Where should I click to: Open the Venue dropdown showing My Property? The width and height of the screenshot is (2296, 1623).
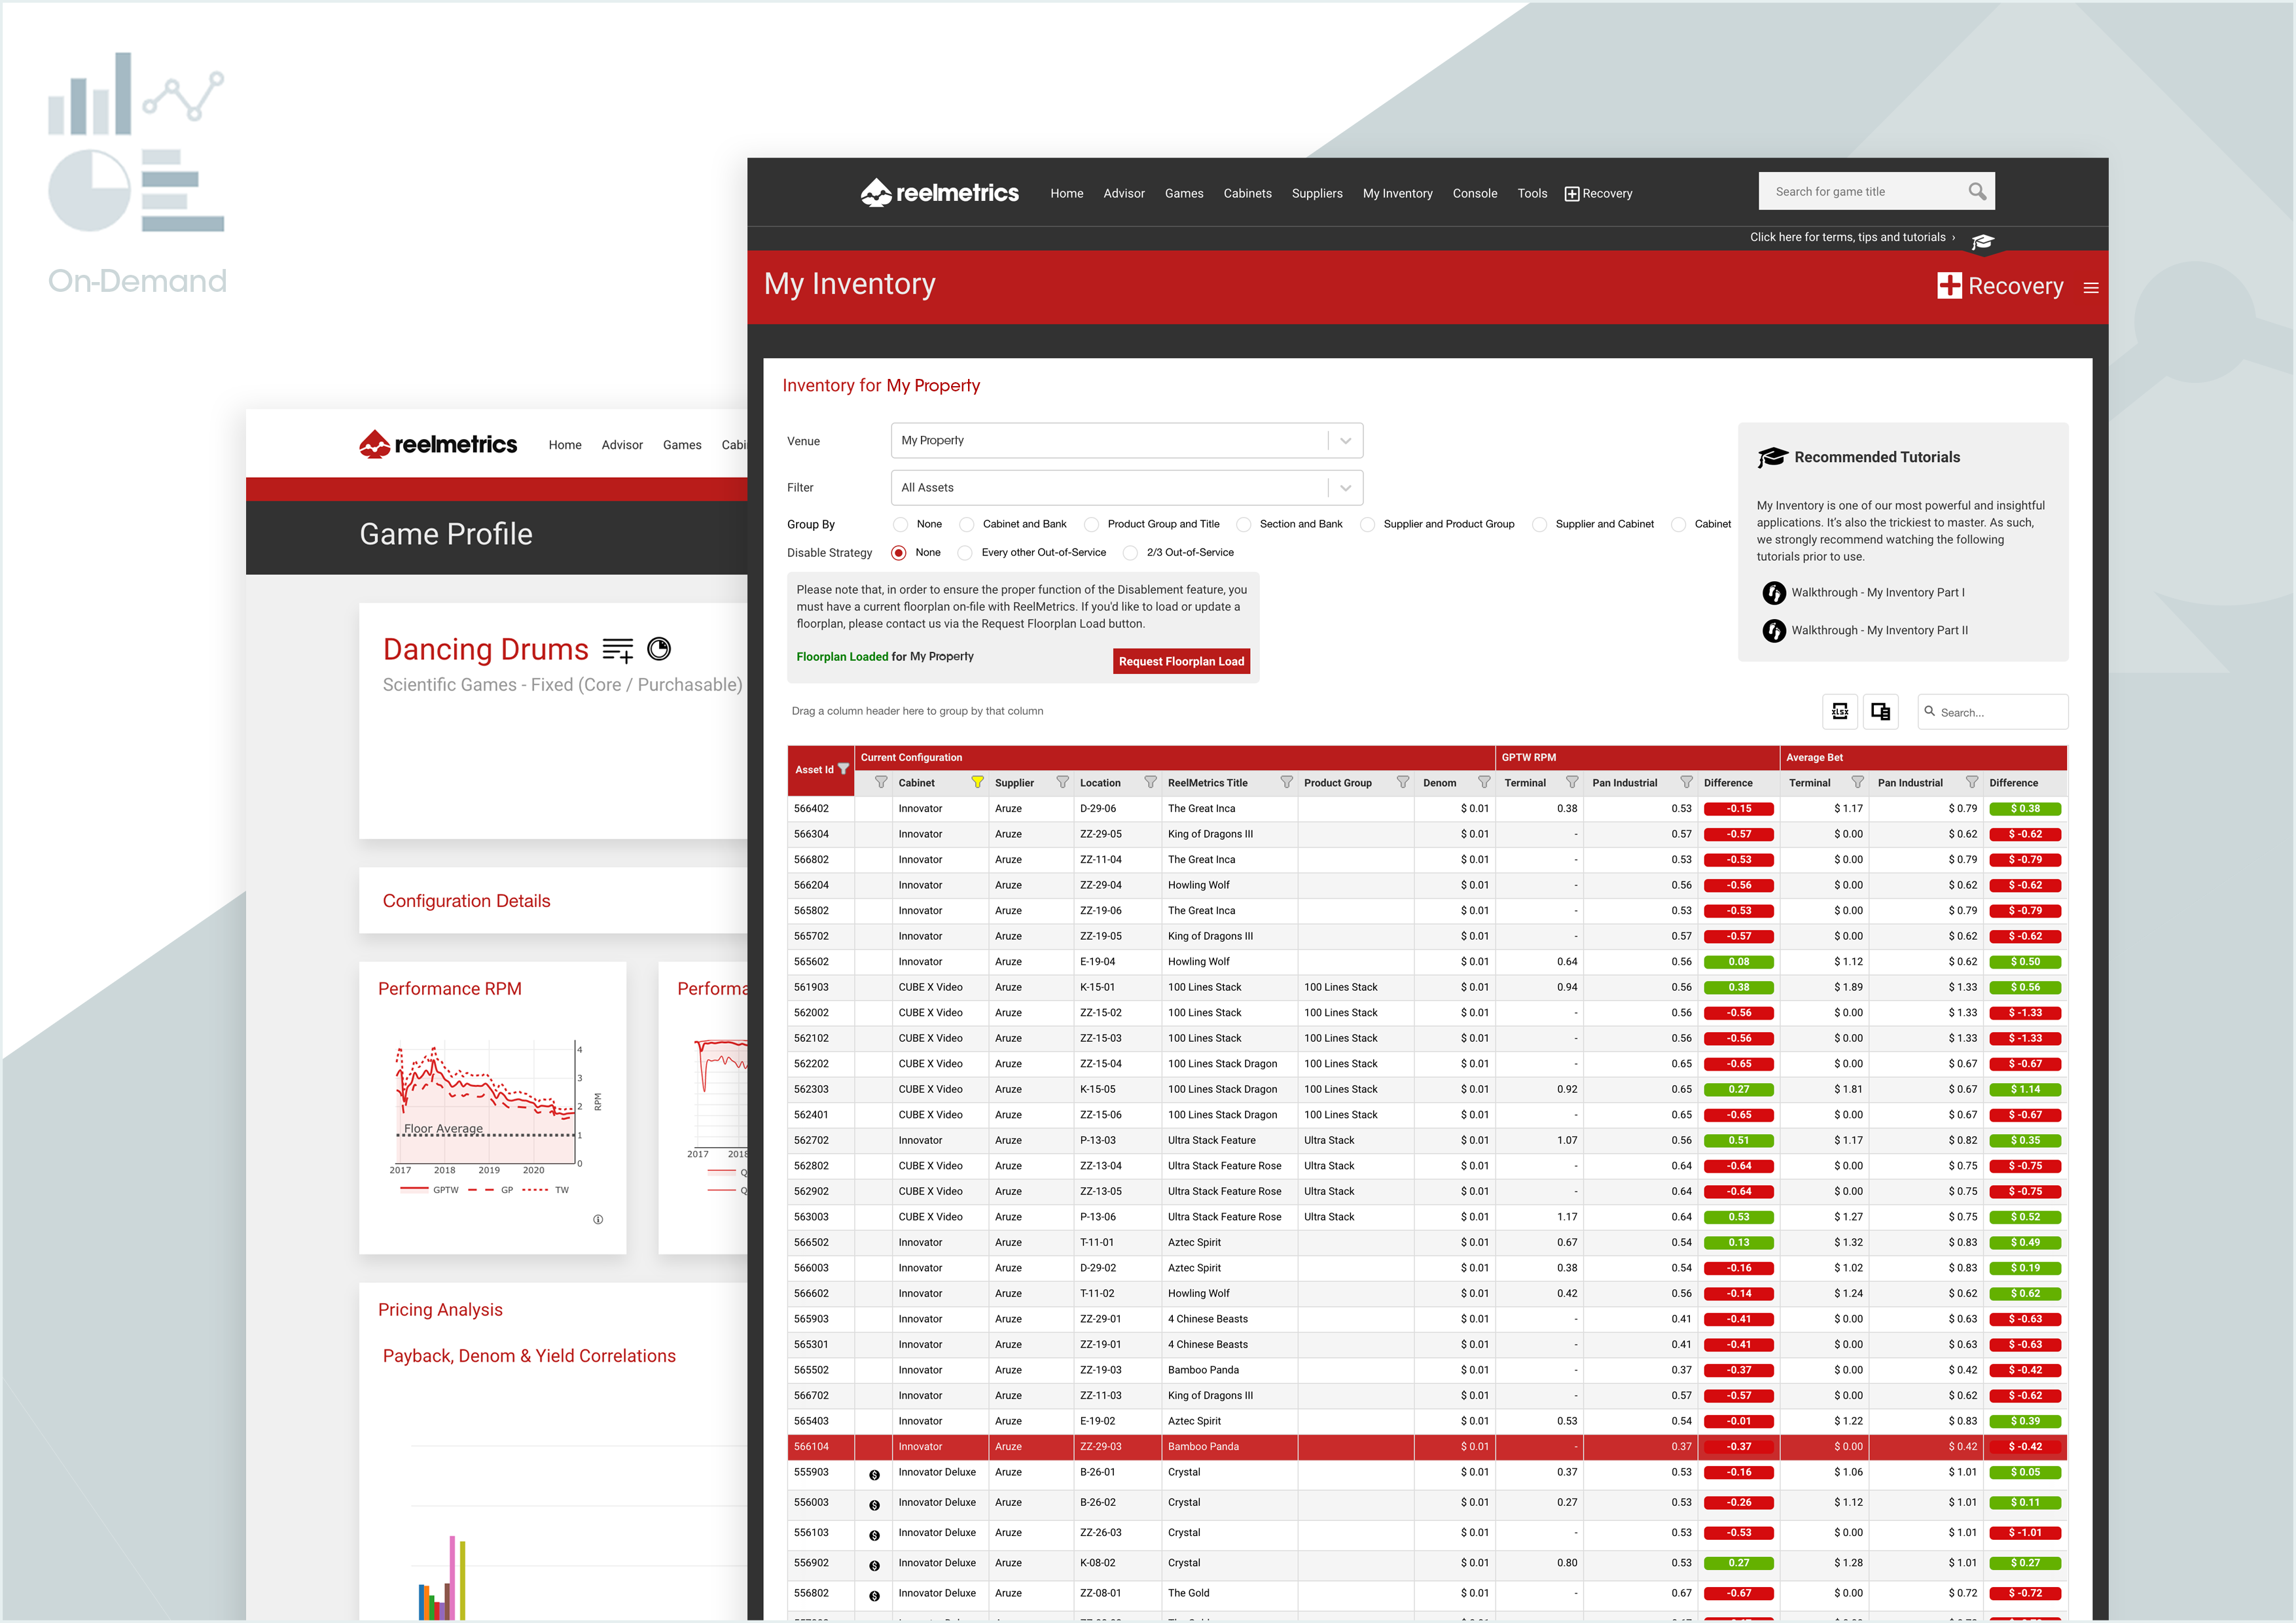pyautogui.click(x=1126, y=440)
